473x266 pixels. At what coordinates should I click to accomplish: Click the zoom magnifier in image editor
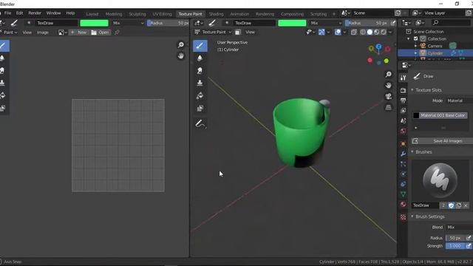pos(180,45)
